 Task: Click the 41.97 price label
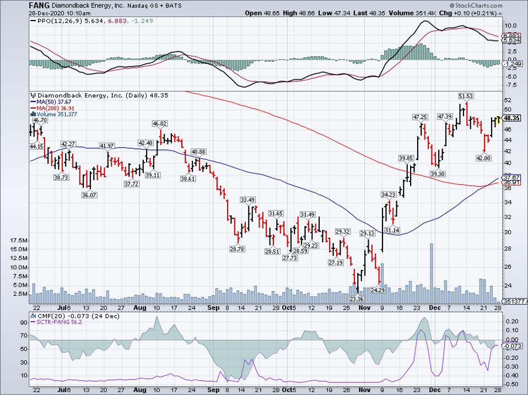click(107, 146)
